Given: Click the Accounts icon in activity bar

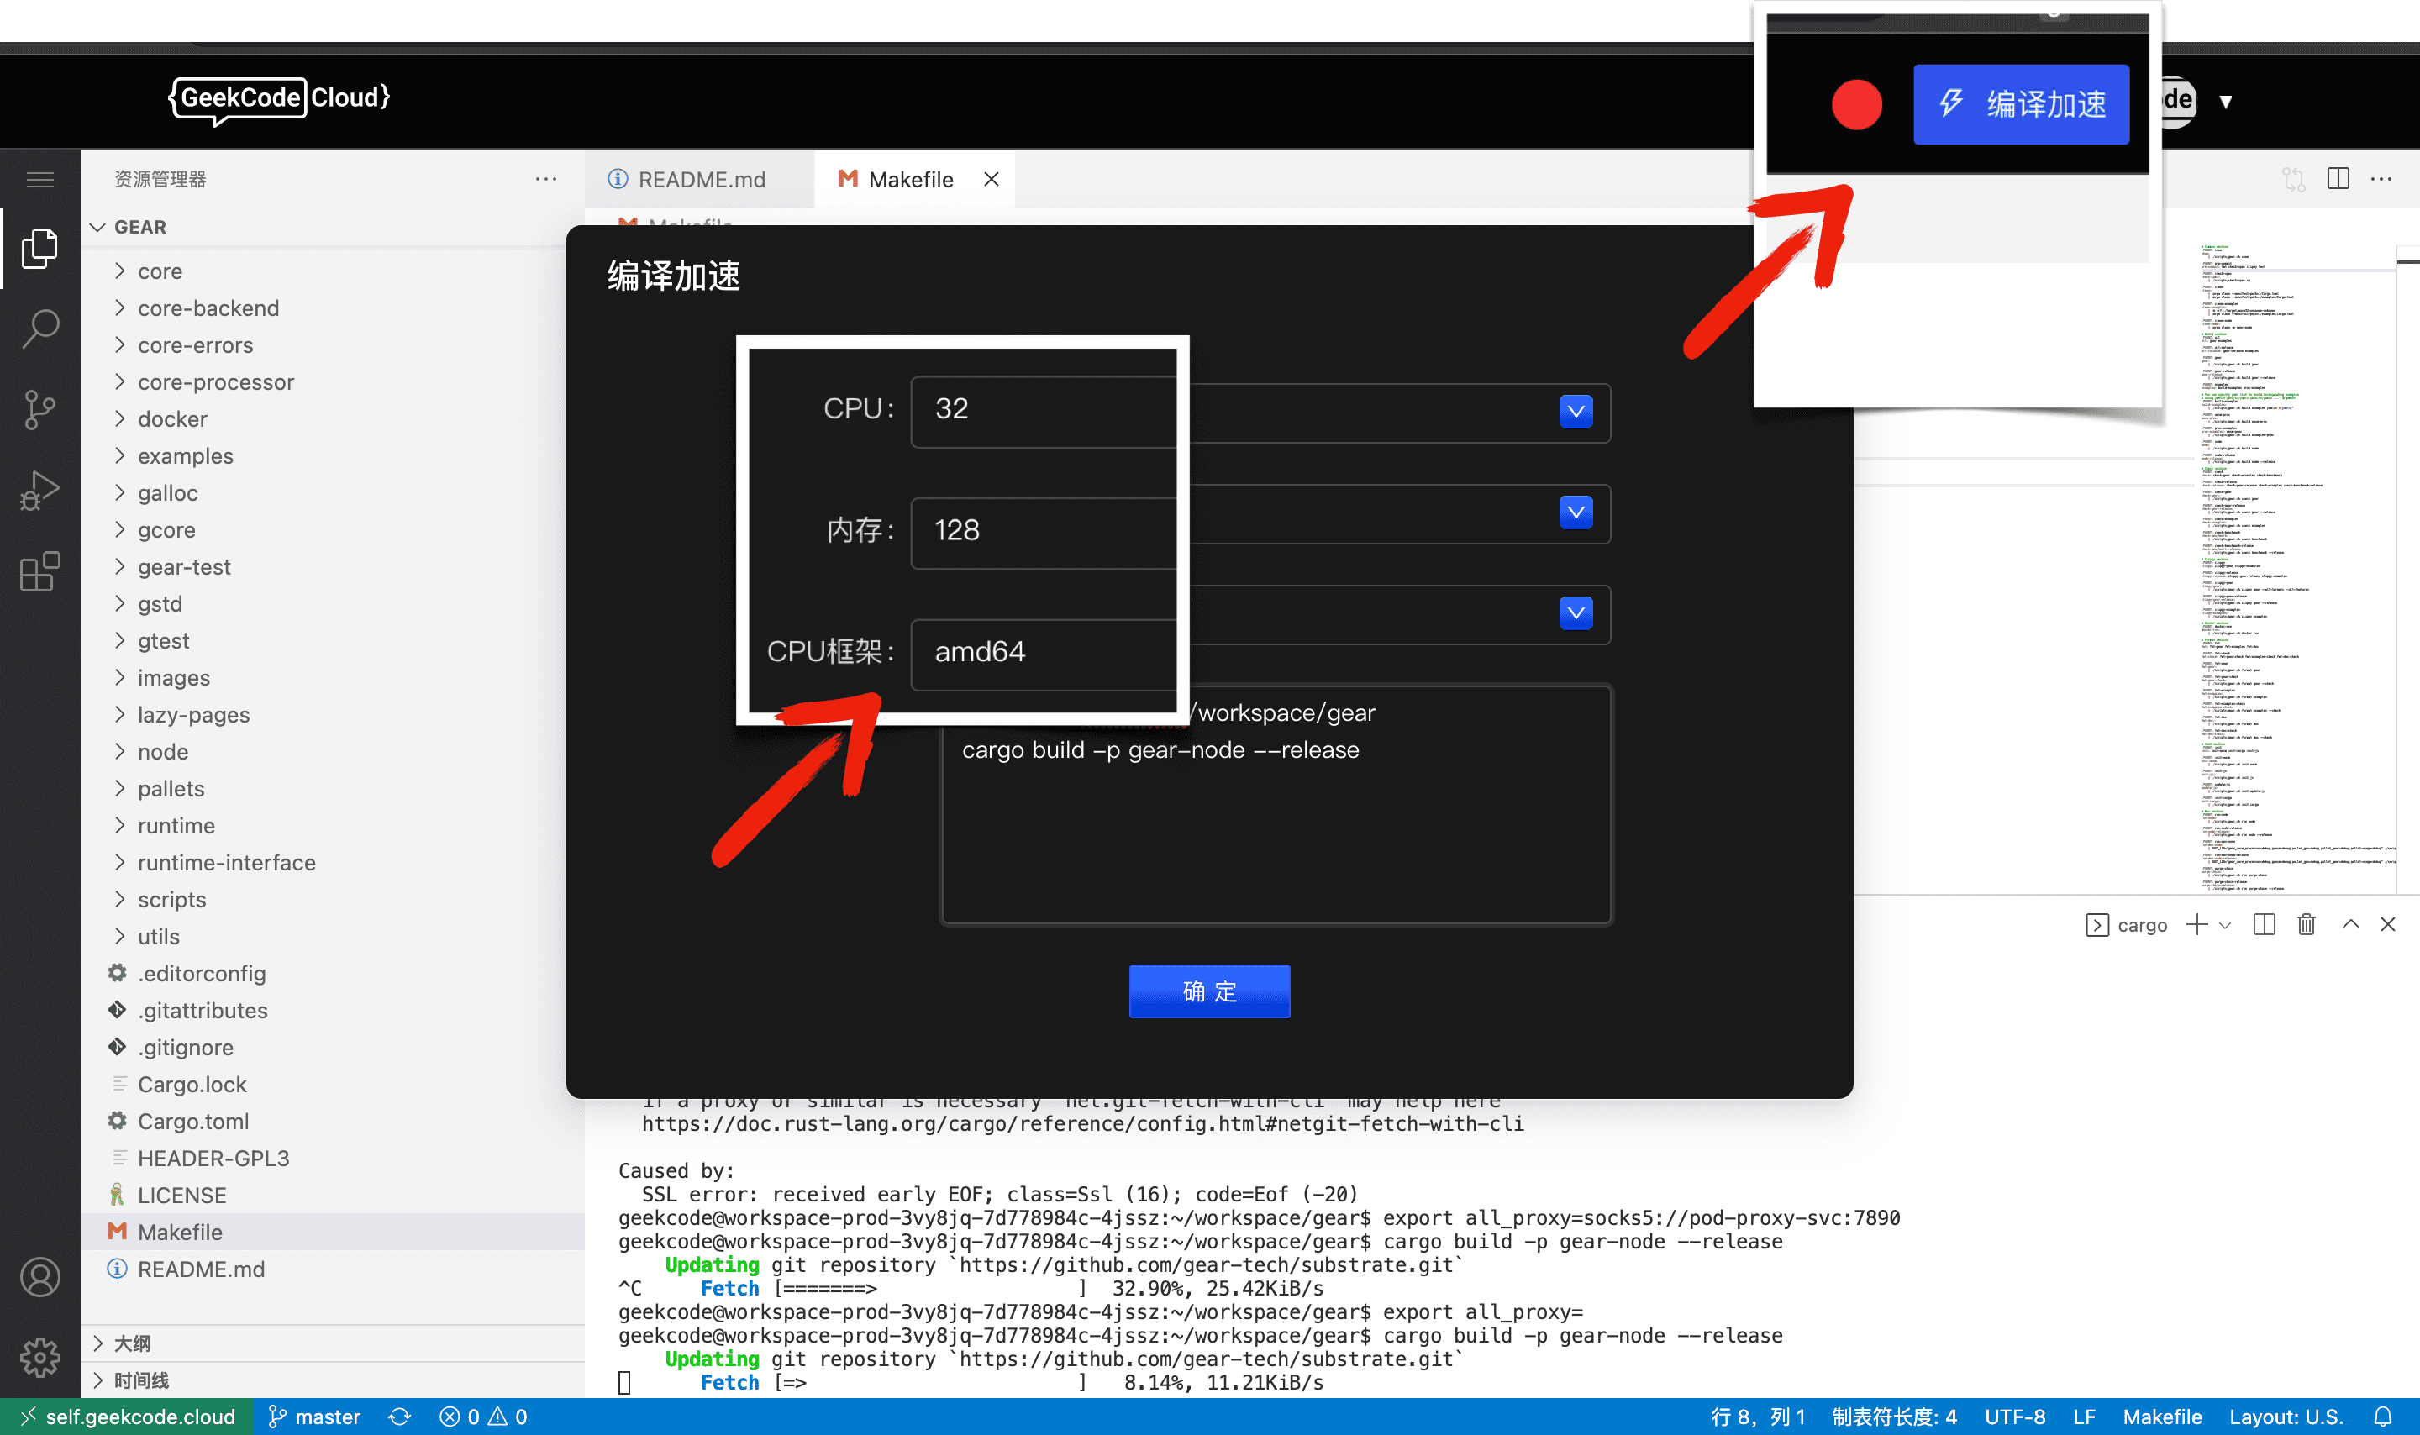Looking at the screenshot, I should click(x=39, y=1277).
